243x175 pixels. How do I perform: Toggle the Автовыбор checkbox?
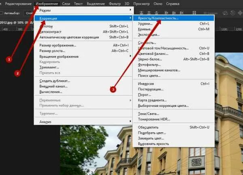(x=2, y=13)
